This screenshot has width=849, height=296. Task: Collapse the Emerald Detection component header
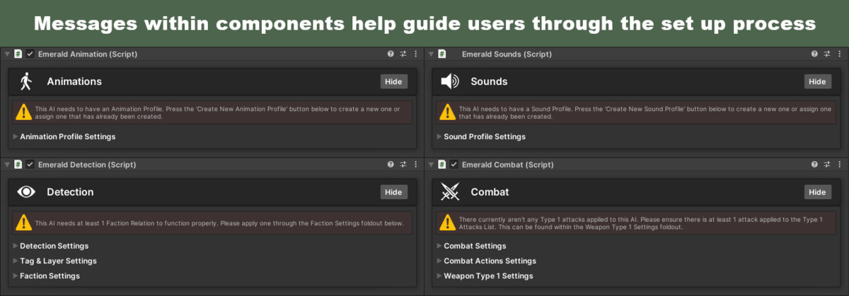(7, 165)
